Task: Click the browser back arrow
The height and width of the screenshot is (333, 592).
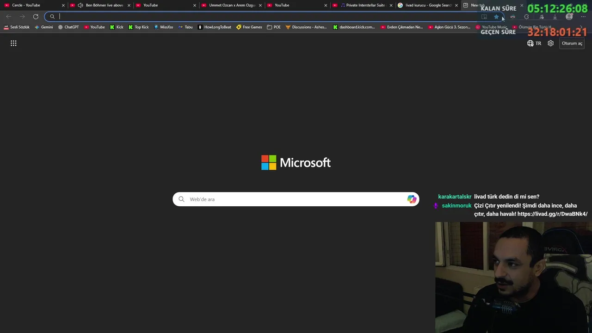Action: point(9,17)
